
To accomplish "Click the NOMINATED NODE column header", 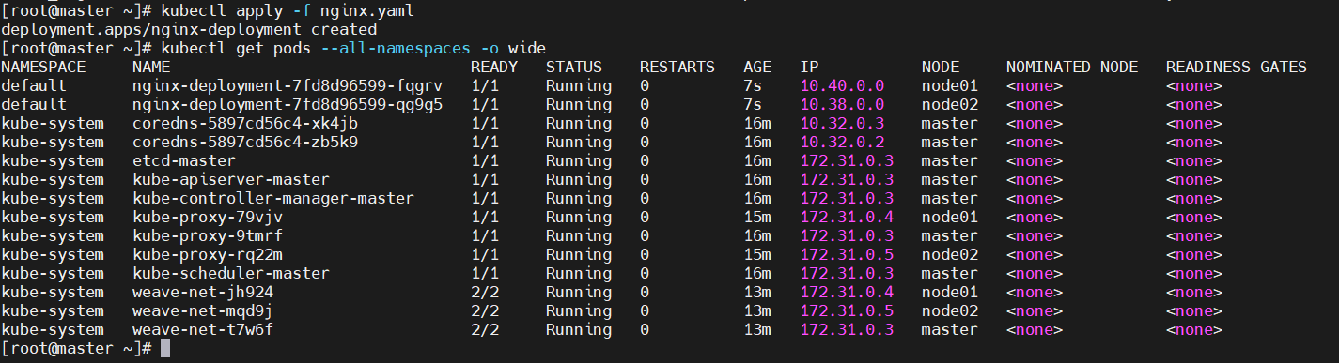I will [1072, 67].
